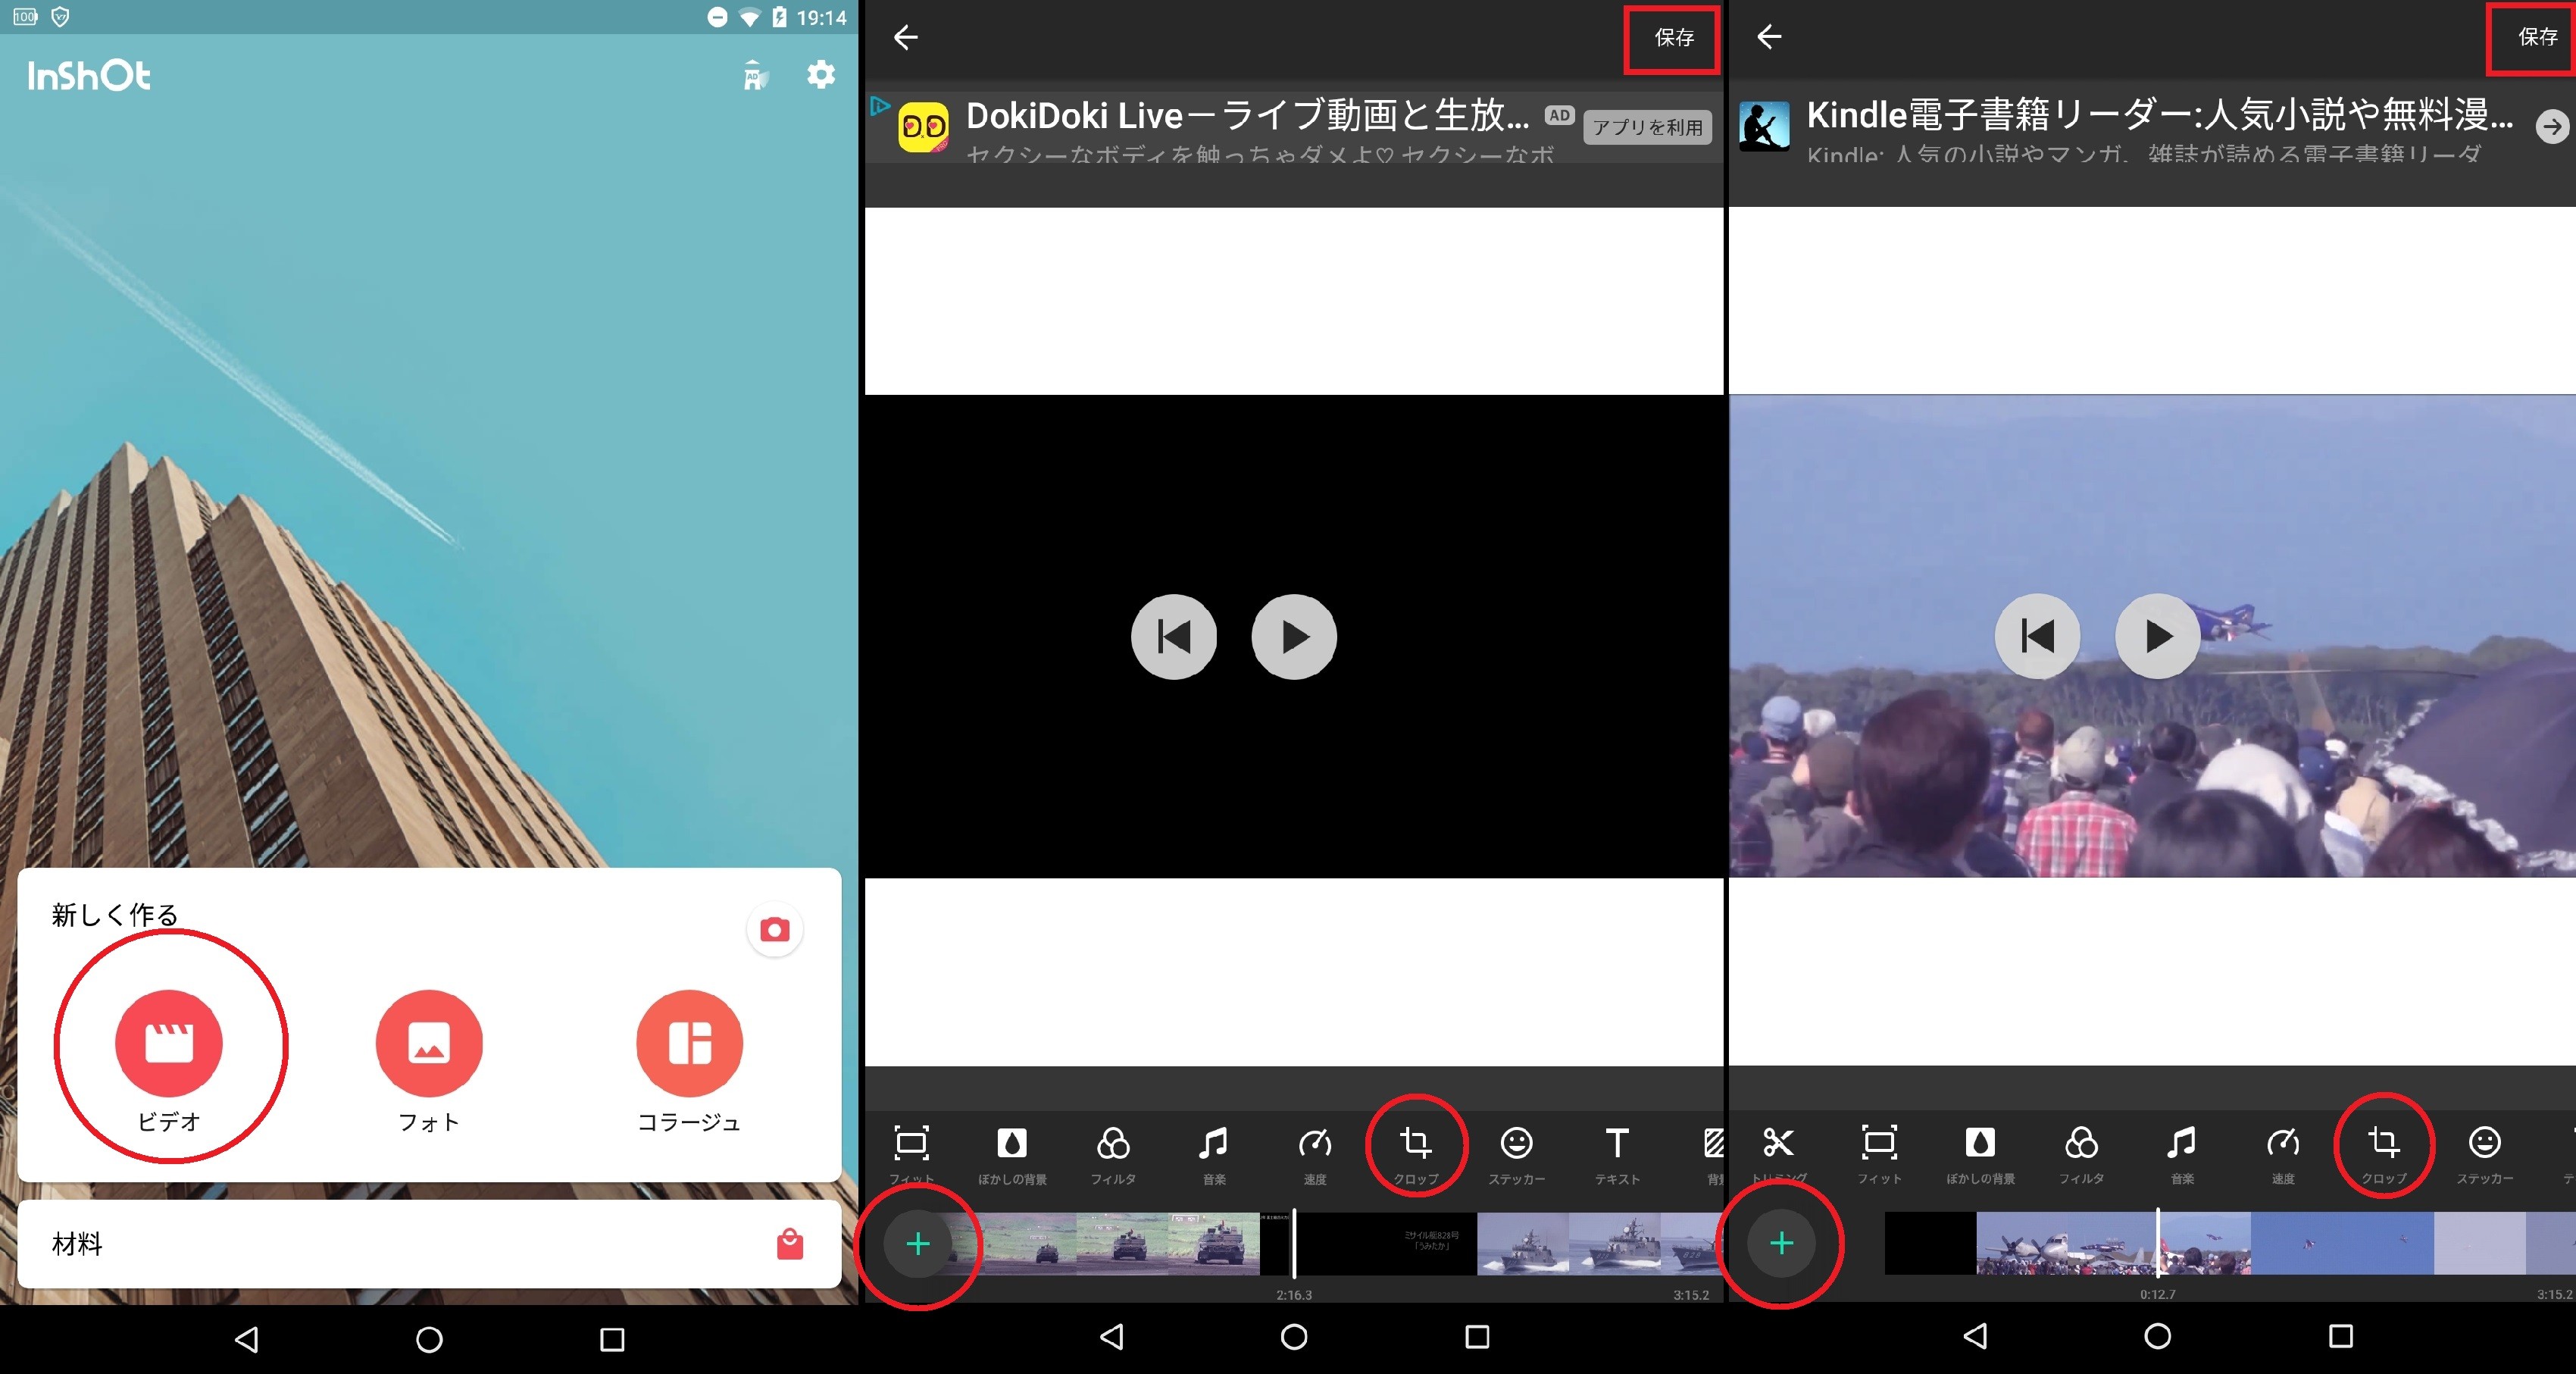Choose ぼかしの背景 blur background in middle editor
Image resolution: width=2576 pixels, height=1374 pixels.
click(x=1012, y=1144)
